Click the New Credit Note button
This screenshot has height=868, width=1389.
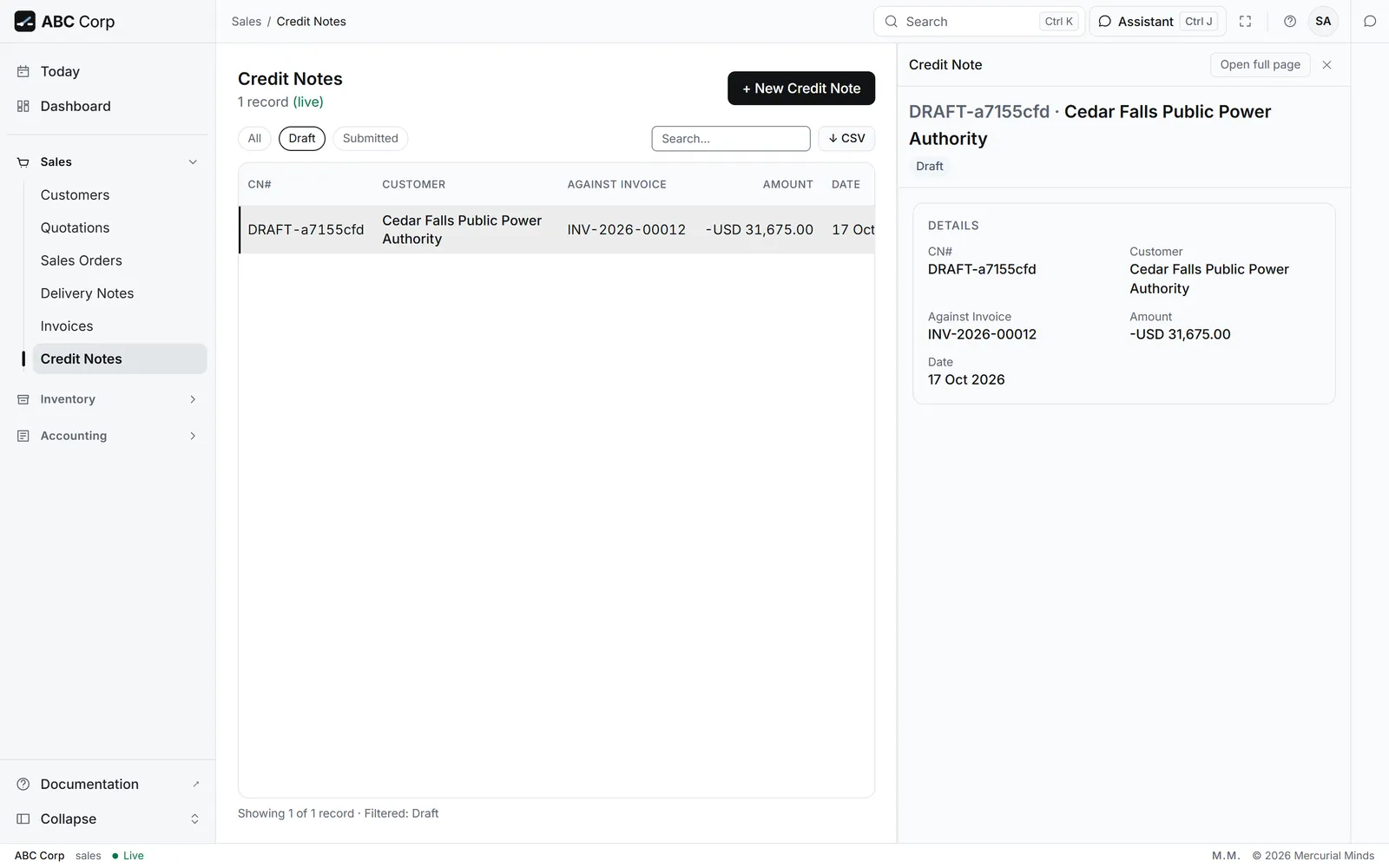[801, 89]
